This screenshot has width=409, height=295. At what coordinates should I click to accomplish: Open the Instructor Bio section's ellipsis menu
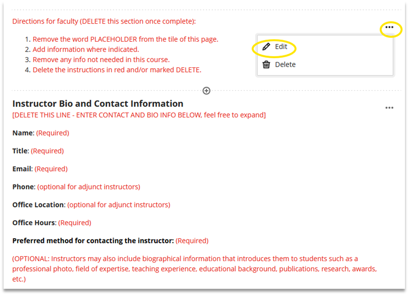(389, 107)
